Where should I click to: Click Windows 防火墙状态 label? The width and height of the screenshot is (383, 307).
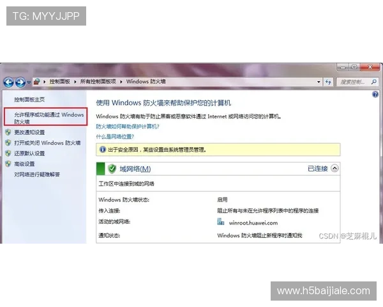[x=124, y=200]
